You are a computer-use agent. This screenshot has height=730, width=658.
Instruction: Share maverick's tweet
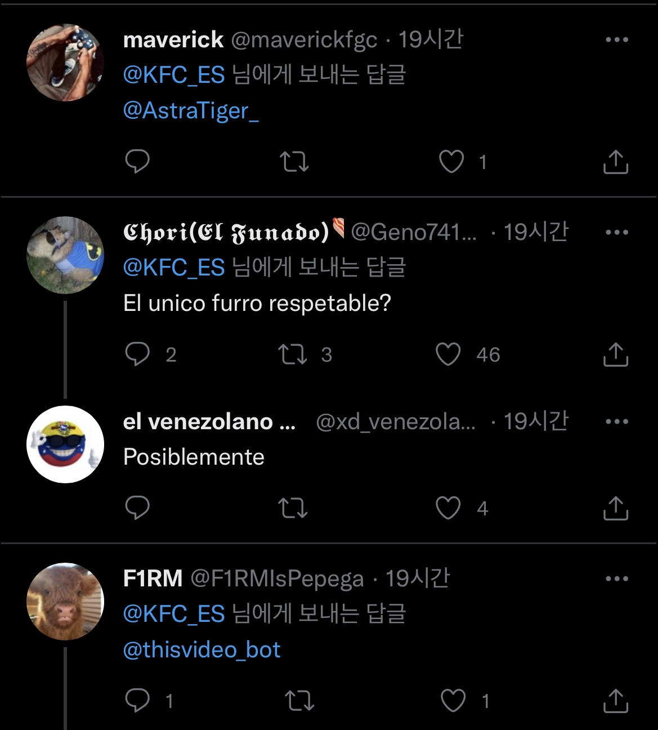[615, 162]
